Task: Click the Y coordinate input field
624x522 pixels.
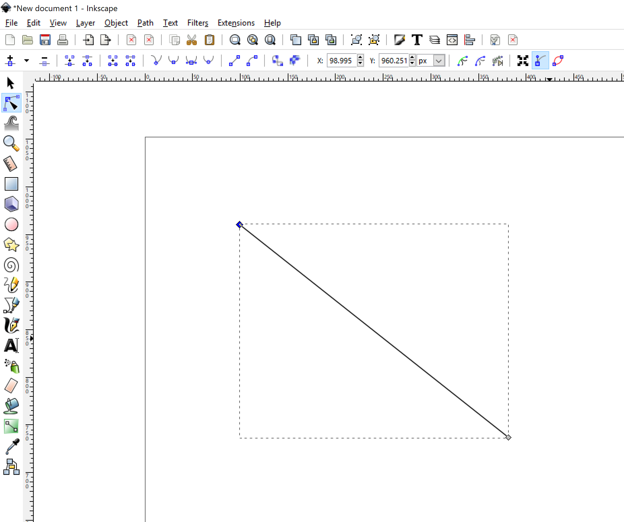Action: click(394, 61)
